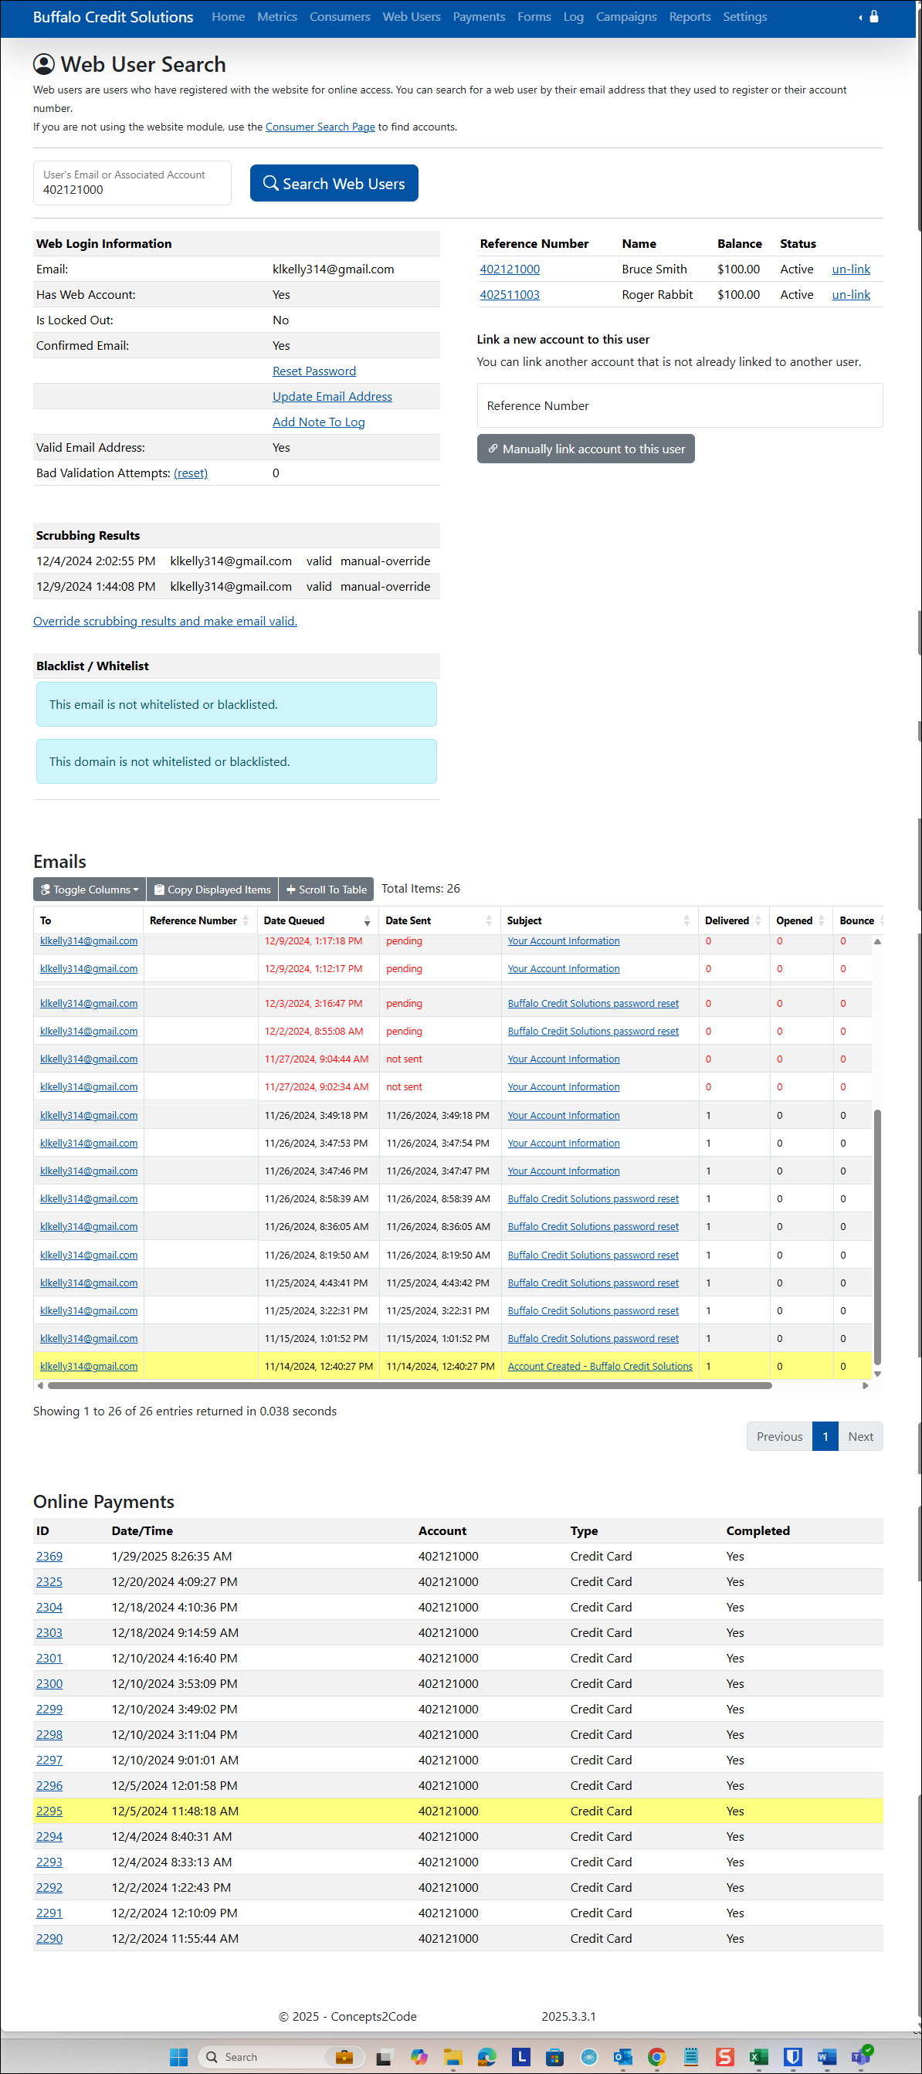Open account 402121000 reference link
This screenshot has width=922, height=2074.
point(510,269)
